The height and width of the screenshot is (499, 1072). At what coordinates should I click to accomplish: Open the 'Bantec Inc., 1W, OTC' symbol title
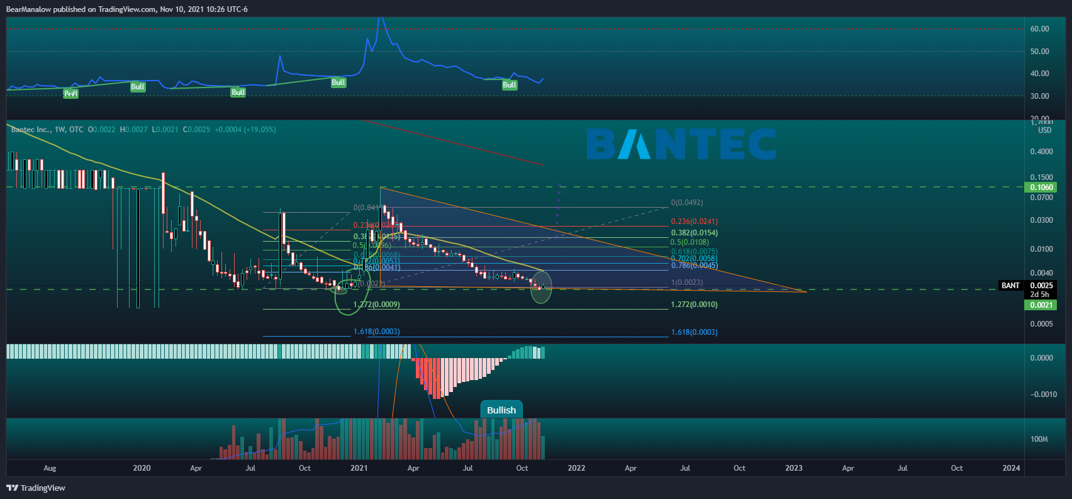pyautogui.click(x=47, y=130)
